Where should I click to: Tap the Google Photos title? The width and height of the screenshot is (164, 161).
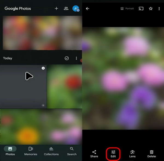[18, 8]
